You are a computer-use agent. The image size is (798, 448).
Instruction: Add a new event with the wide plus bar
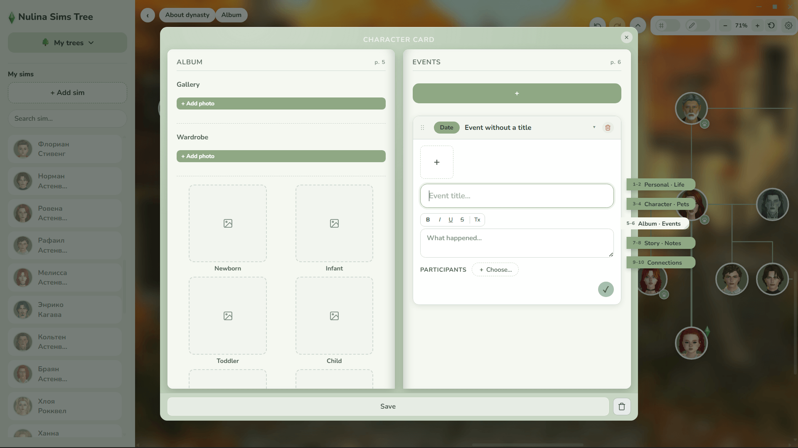tap(517, 93)
